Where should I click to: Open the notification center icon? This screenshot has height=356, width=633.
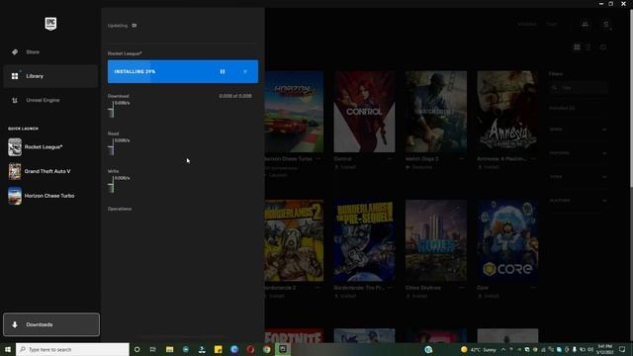(622, 349)
